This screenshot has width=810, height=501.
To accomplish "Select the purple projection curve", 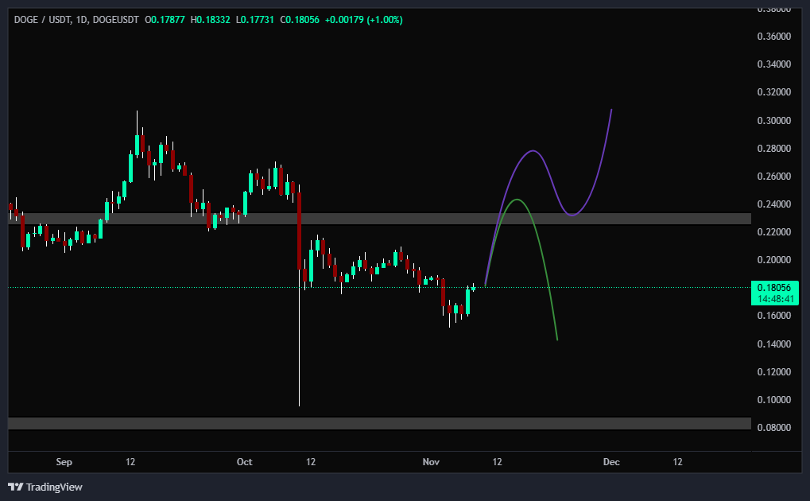I will click(533, 151).
